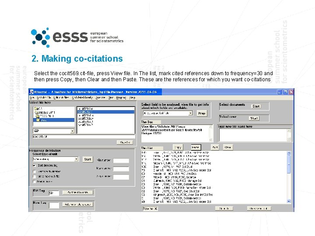
Task: Click the Add field to units button
Action: click(78, 192)
